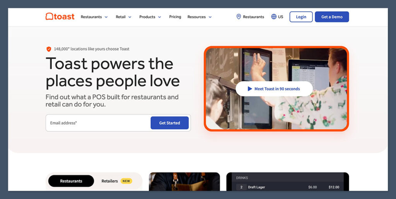Click the Meet Toast in 90 seconds video
Viewport: 396px width, 199px height.
click(274, 89)
